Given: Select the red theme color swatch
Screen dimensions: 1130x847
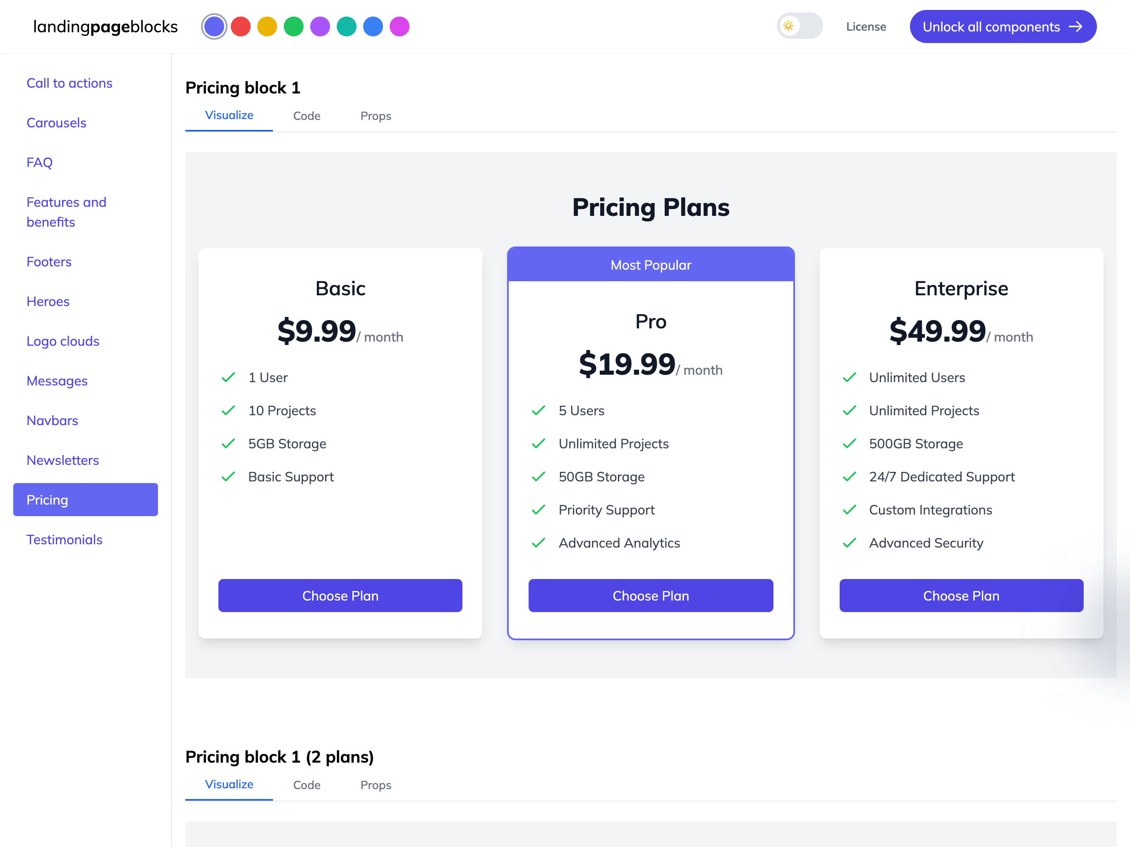Looking at the screenshot, I should click(241, 26).
